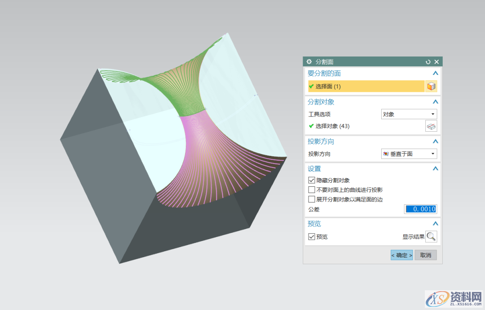Open the 工具选项 dropdown showing 对象

[409, 114]
